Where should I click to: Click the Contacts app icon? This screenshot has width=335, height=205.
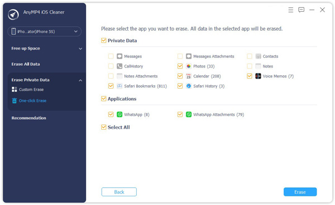pos(258,56)
